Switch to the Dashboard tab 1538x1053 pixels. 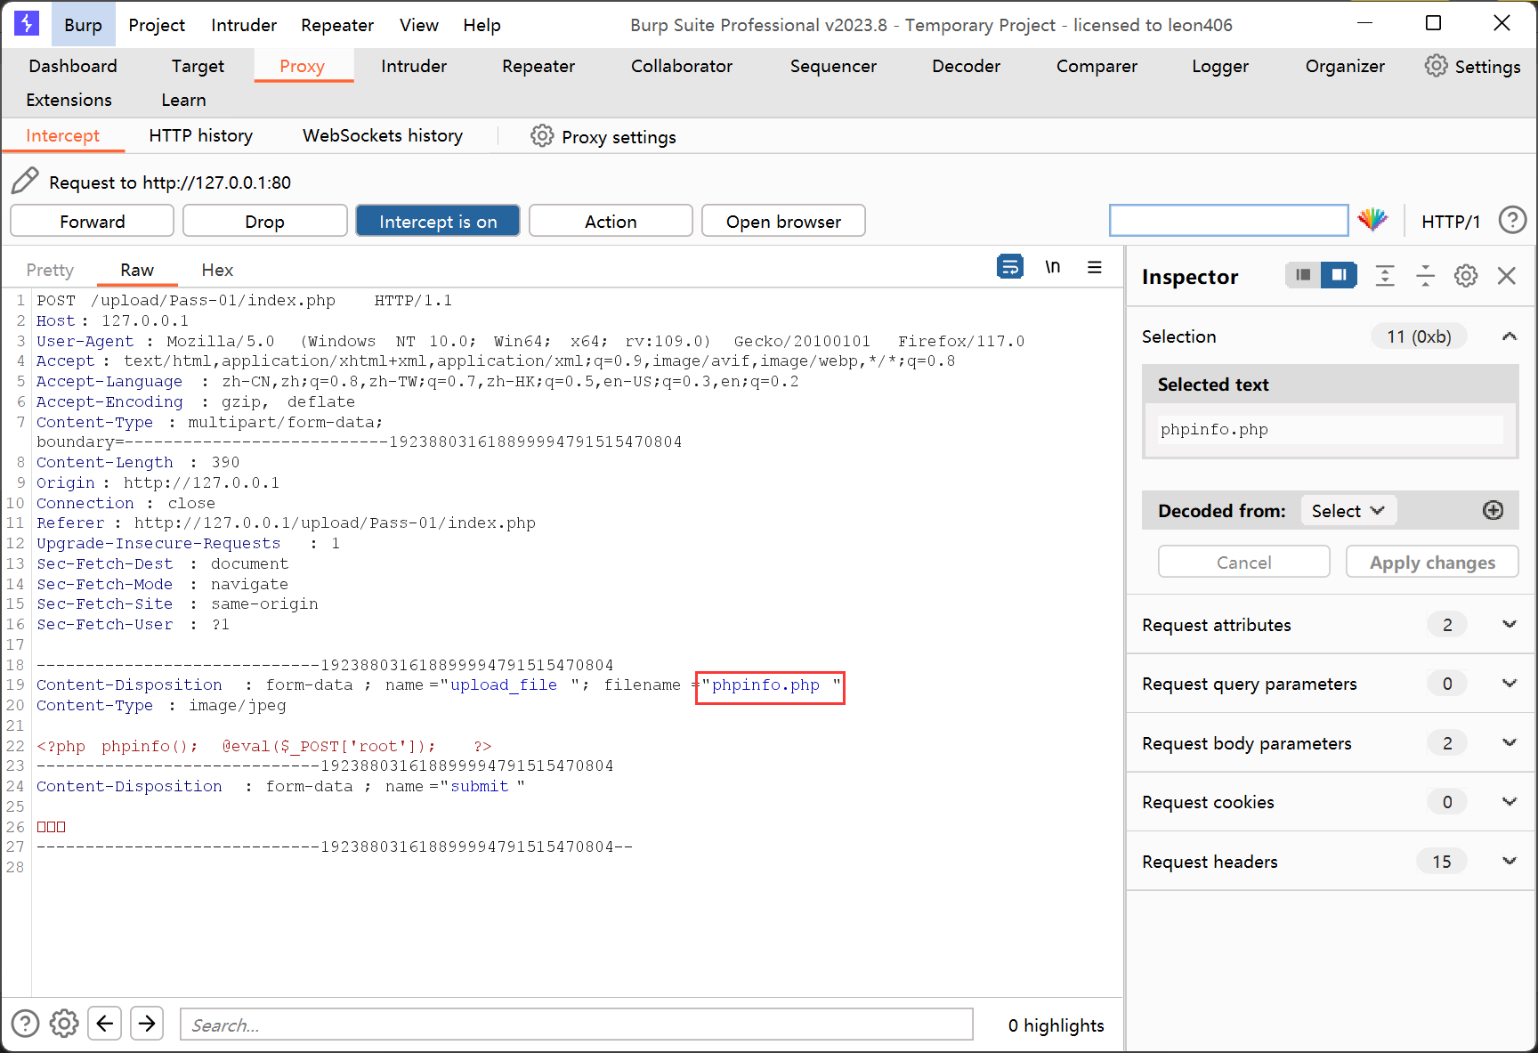(73, 66)
